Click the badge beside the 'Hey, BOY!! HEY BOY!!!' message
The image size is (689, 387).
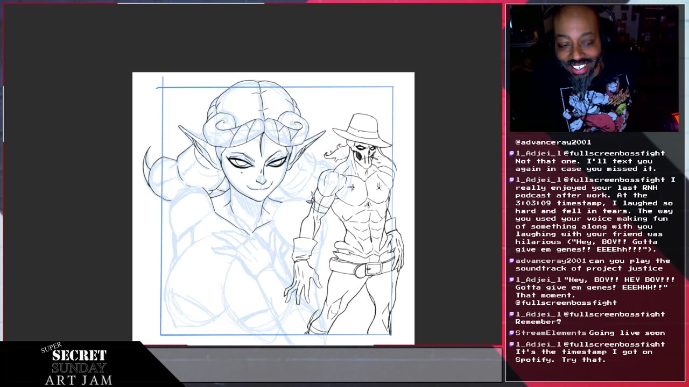coord(512,279)
